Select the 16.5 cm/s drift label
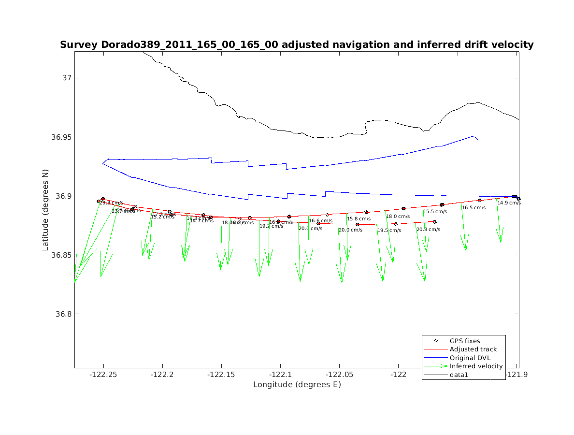This screenshot has height=435, width=574. coord(474,208)
